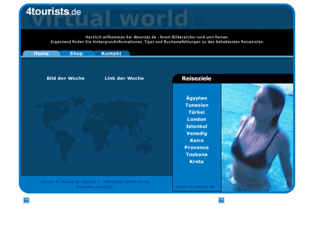Click Bild der Woche heading

point(66,78)
